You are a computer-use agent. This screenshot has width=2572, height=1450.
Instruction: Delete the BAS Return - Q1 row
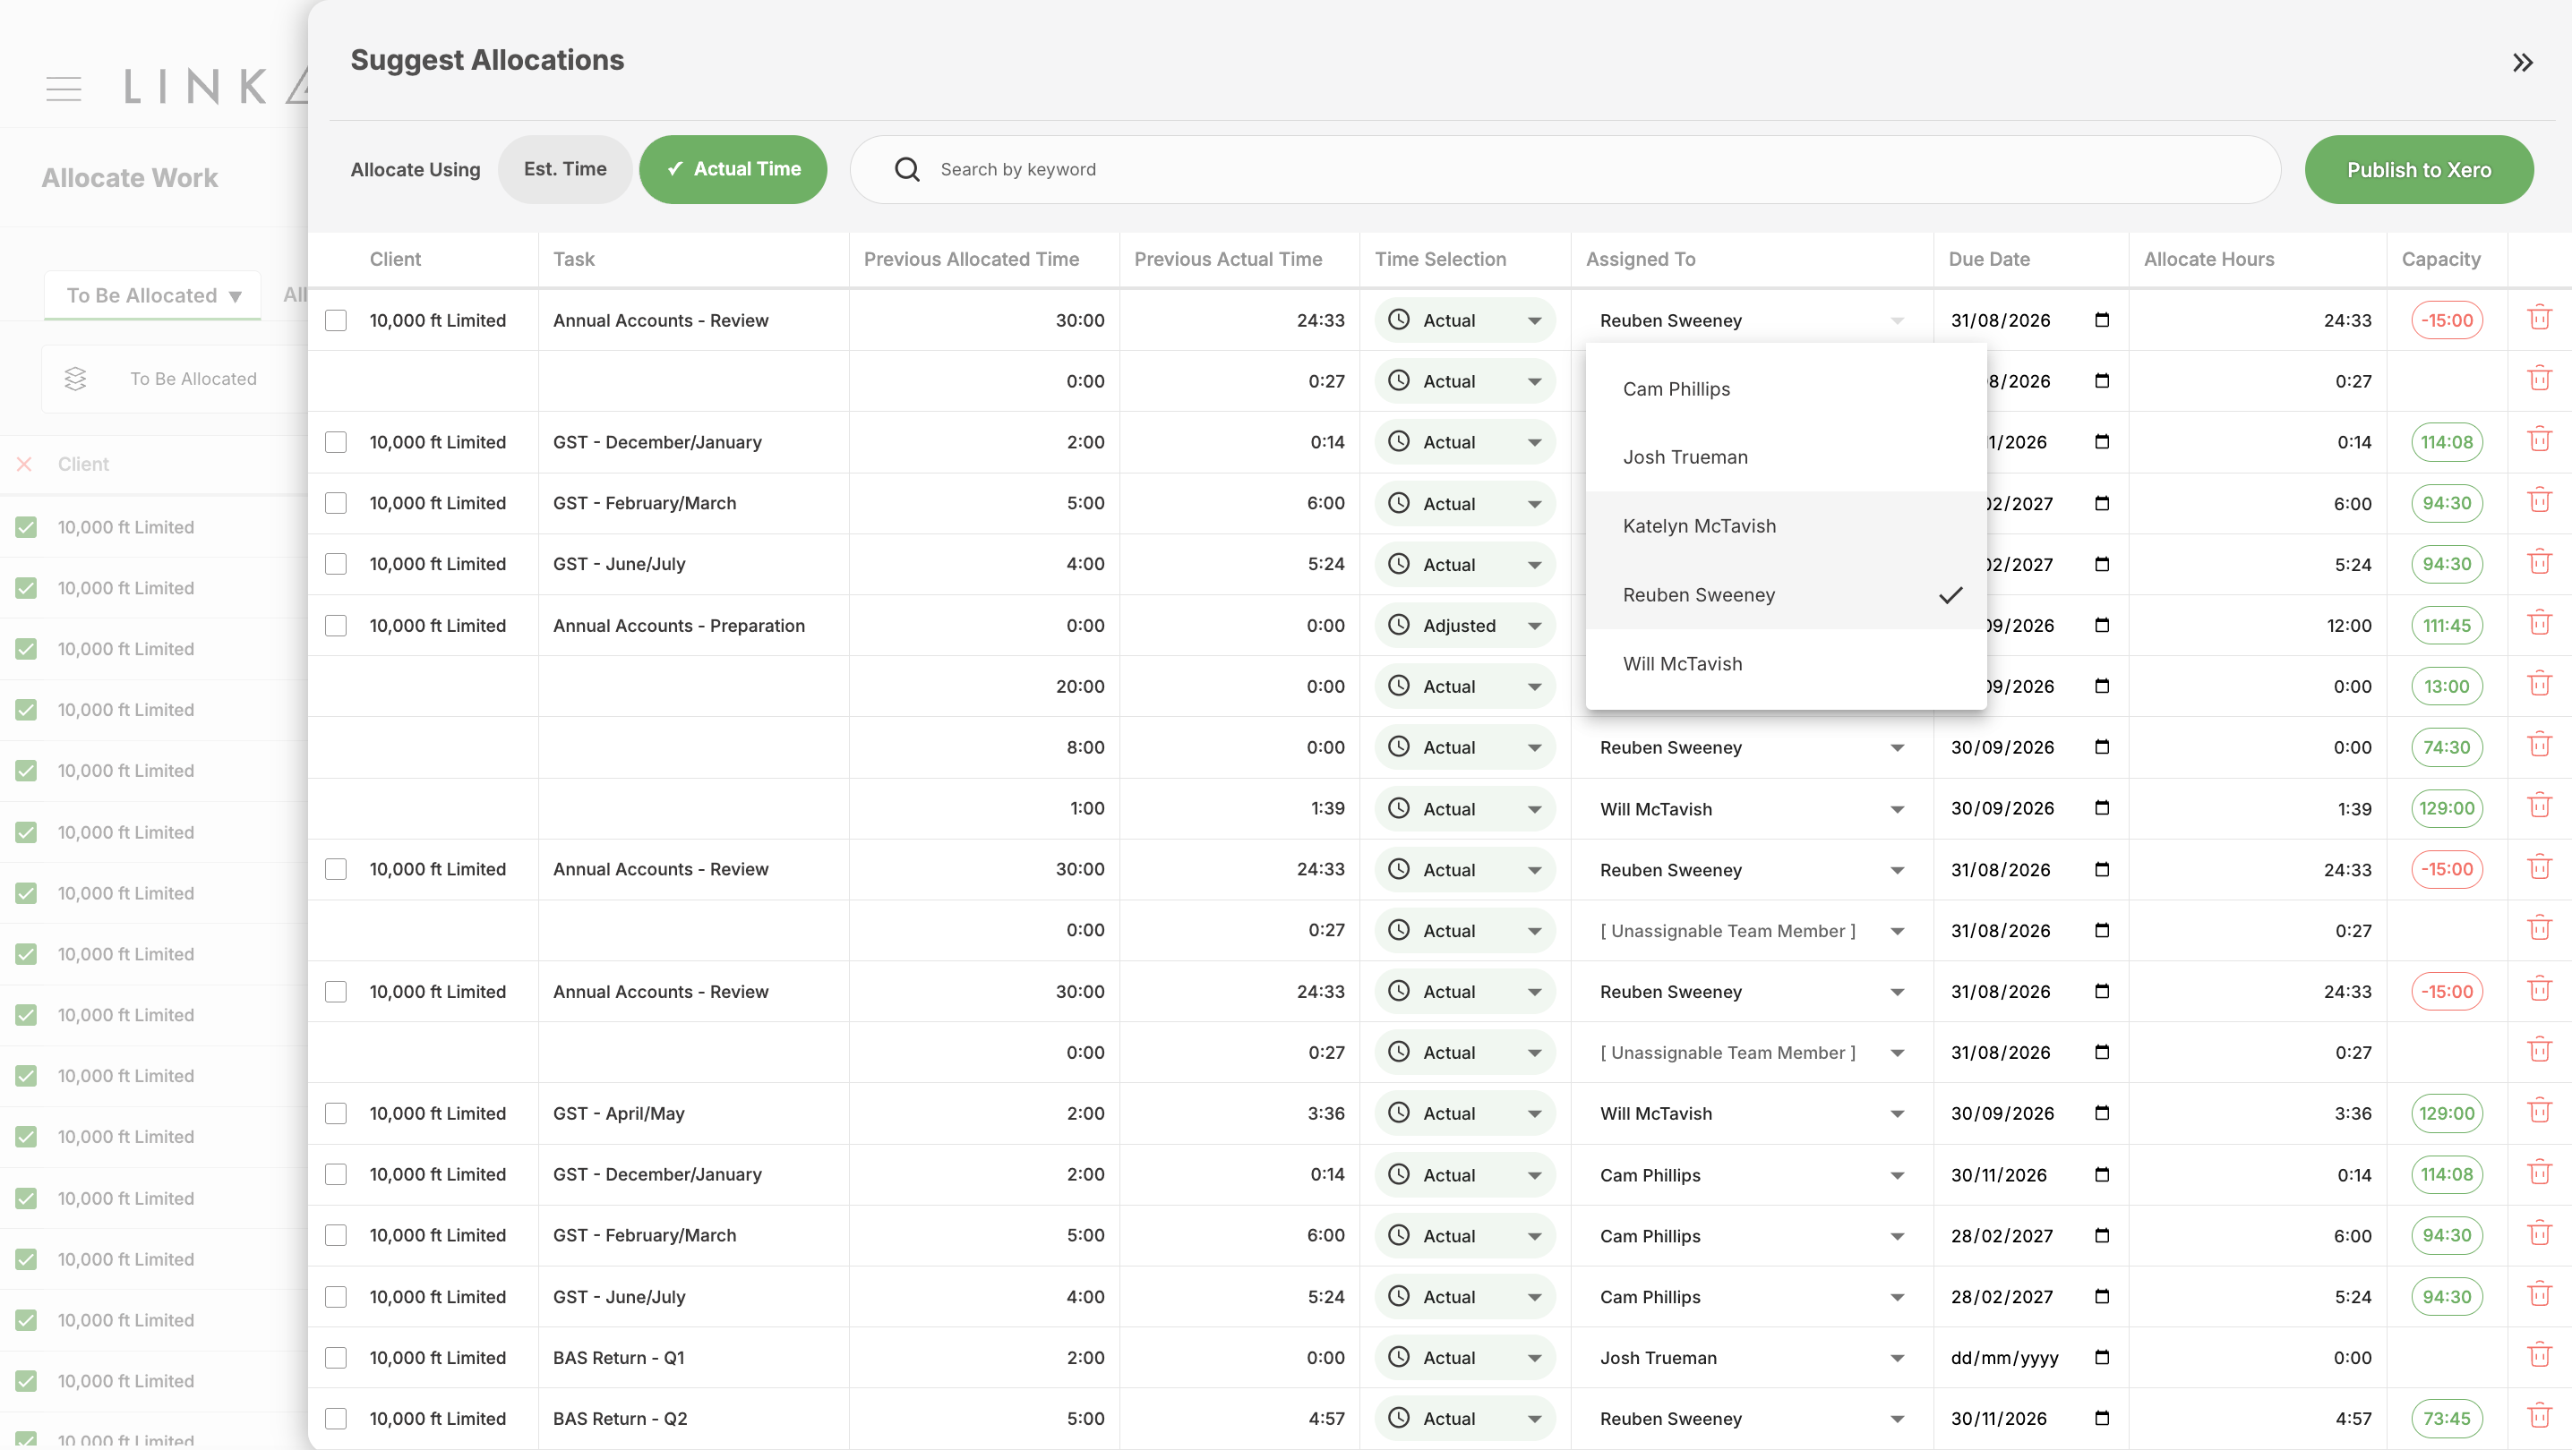[2539, 1356]
